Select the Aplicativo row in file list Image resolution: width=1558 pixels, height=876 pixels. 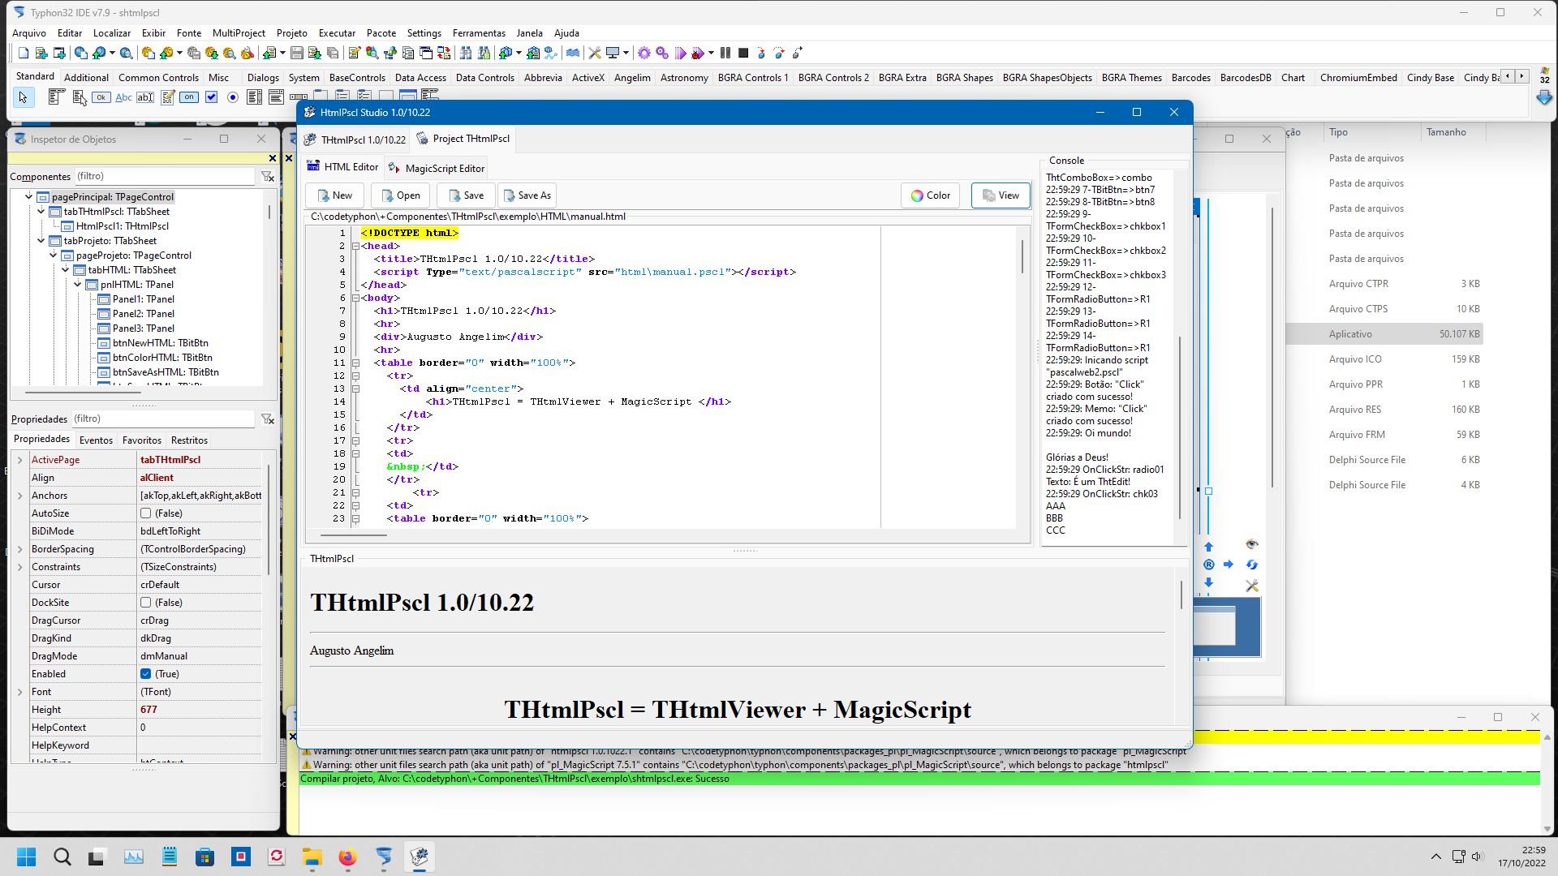click(x=1384, y=334)
